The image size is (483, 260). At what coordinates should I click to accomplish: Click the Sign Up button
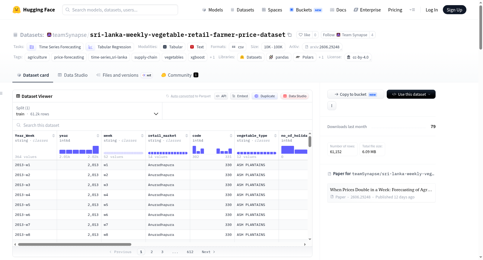point(455,10)
